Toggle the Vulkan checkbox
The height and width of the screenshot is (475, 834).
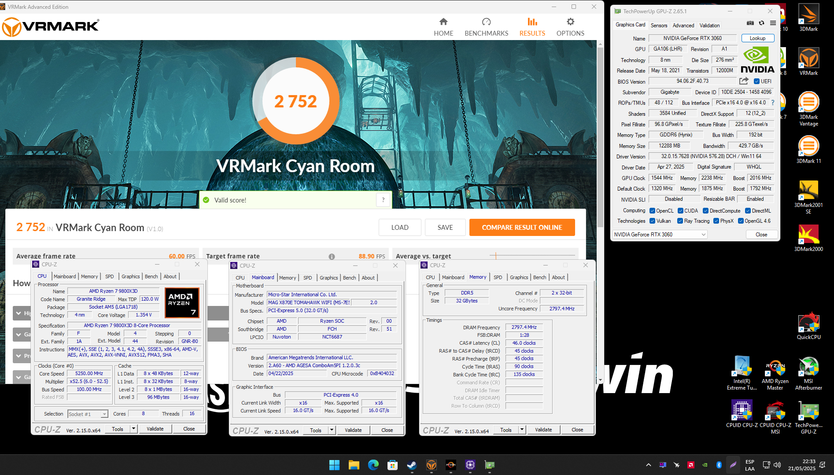(653, 221)
